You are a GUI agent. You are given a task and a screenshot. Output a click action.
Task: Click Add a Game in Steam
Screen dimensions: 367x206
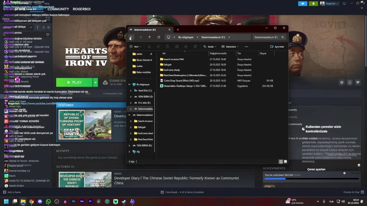[12, 192]
